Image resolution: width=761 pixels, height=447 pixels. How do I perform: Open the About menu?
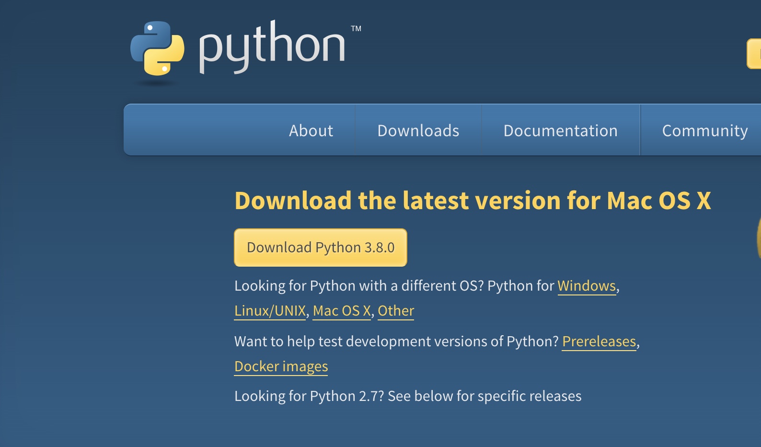pos(311,130)
